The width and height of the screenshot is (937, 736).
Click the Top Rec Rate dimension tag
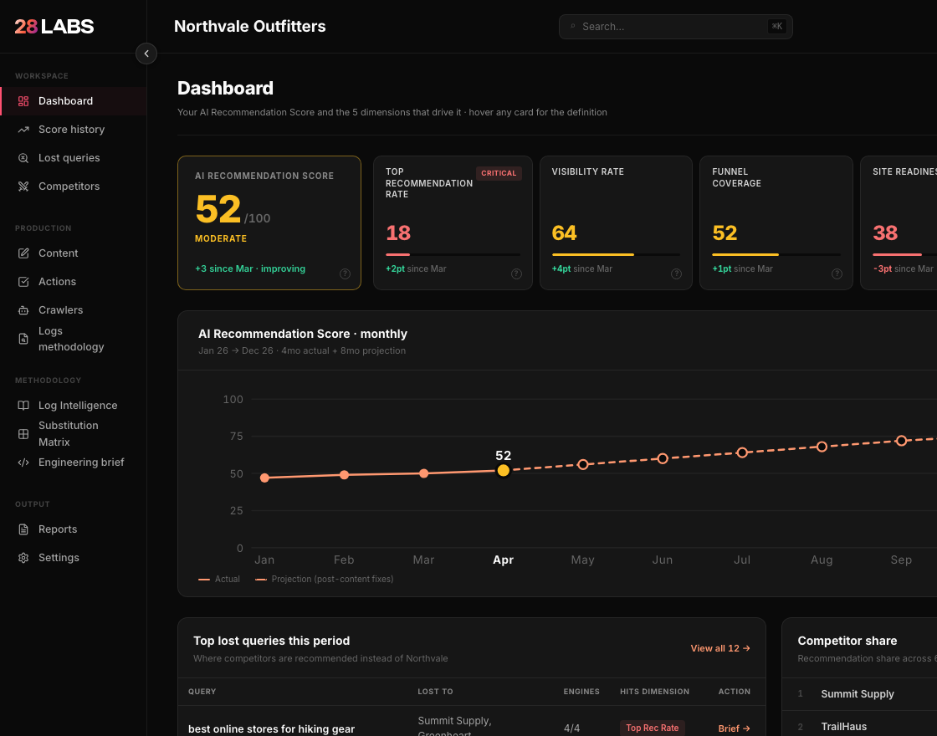[652, 728]
